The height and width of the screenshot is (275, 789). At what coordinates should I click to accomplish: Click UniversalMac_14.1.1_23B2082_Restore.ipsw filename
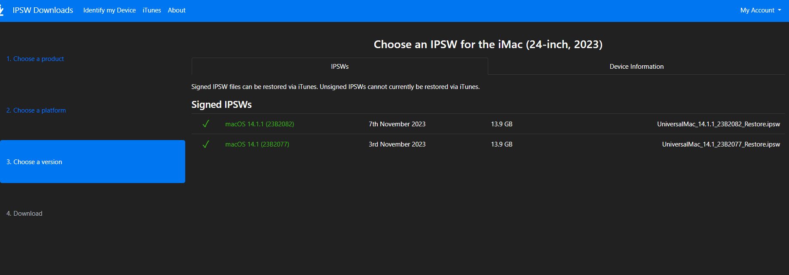click(719, 124)
